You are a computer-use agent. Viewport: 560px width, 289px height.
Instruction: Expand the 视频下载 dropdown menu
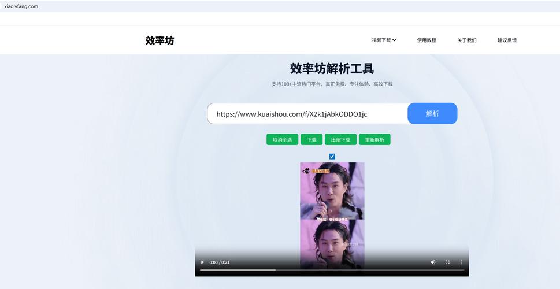[x=384, y=40]
